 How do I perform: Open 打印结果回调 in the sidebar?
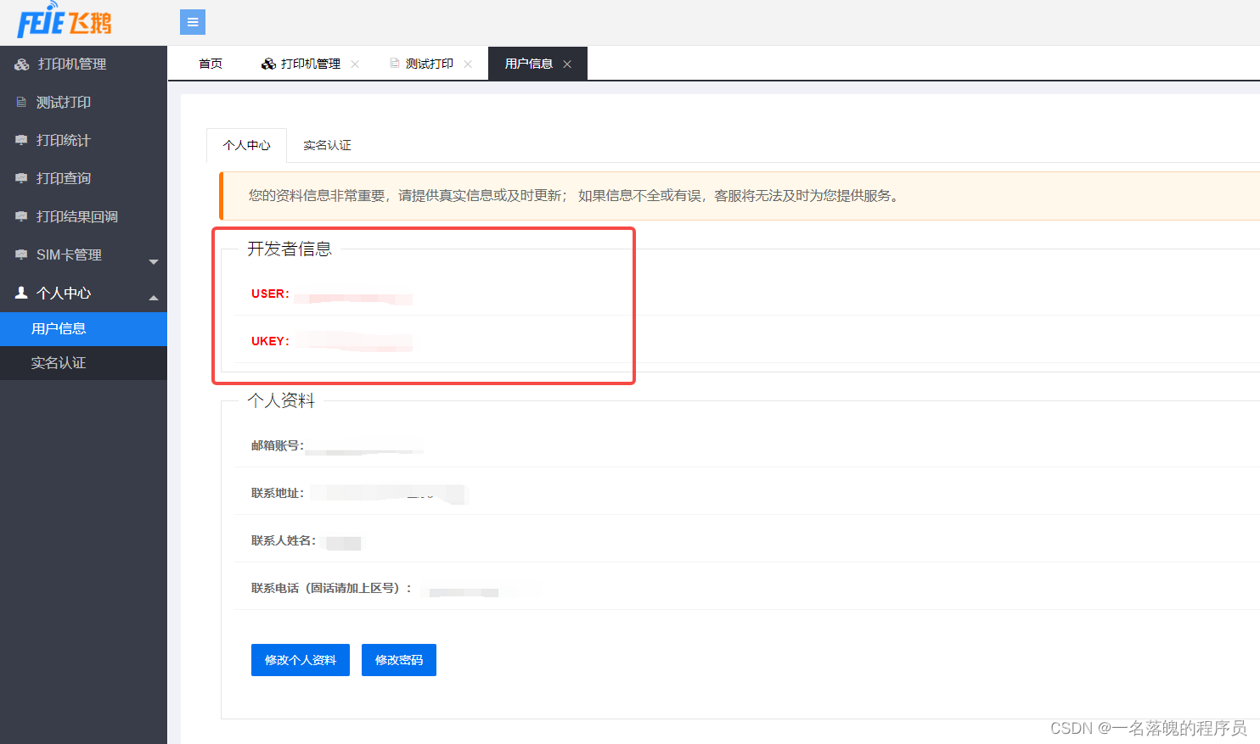pos(83,216)
